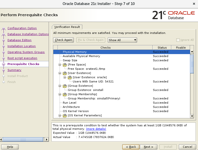Image resolution: width=198 pixels, height=150 pixels.
Task: Click the Status column header
Action: coord(162,48)
